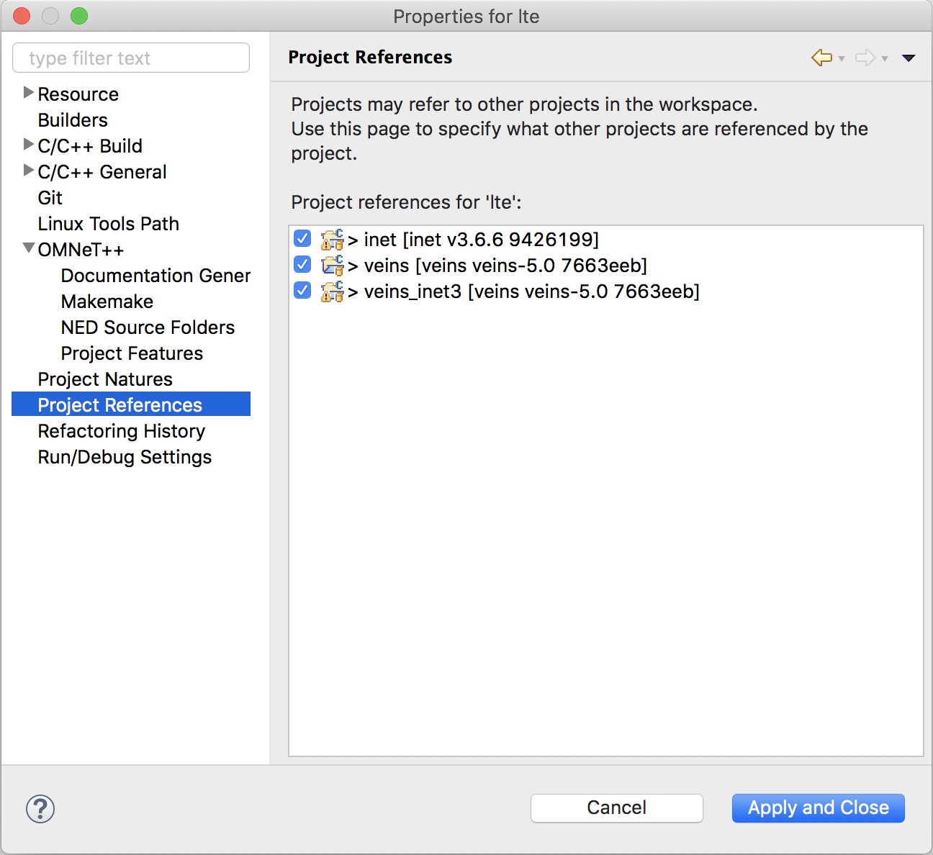Open the NED Source Folders page
Viewport: 933px width, 855px height.
[148, 327]
